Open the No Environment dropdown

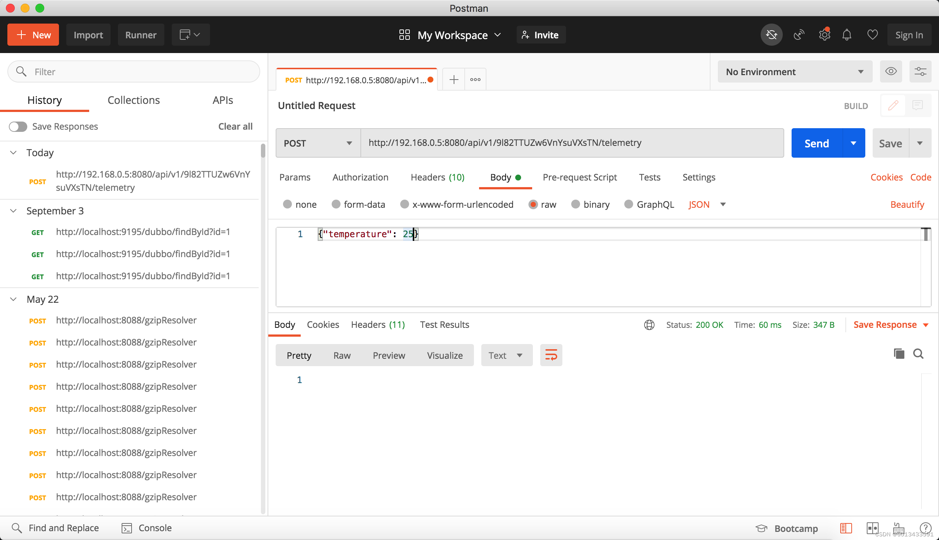point(794,71)
